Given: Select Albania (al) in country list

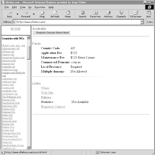Looking at the screenshot, I should point(8,51).
